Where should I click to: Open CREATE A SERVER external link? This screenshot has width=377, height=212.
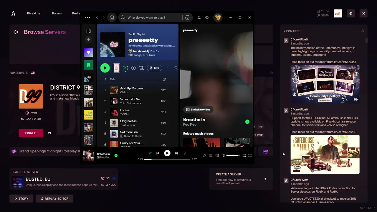264,179
